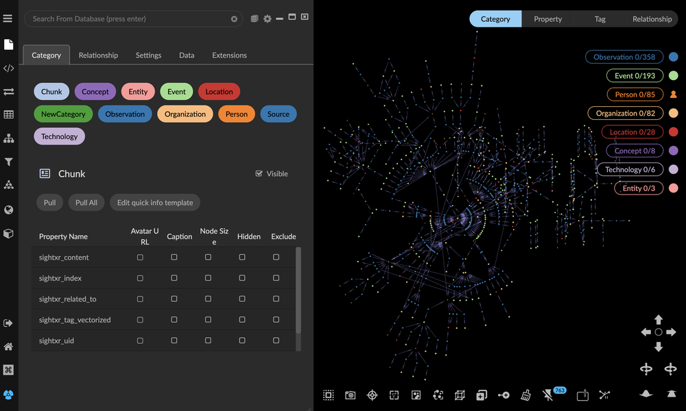Click the filter icon in the left sidebar
686x411 pixels.
click(x=9, y=162)
